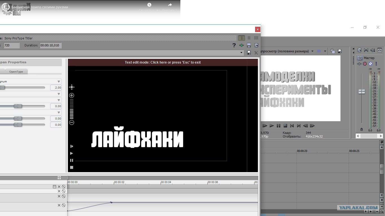Click the green plug-in chain icon
This screenshot has height=216, width=385.
pos(242,45)
